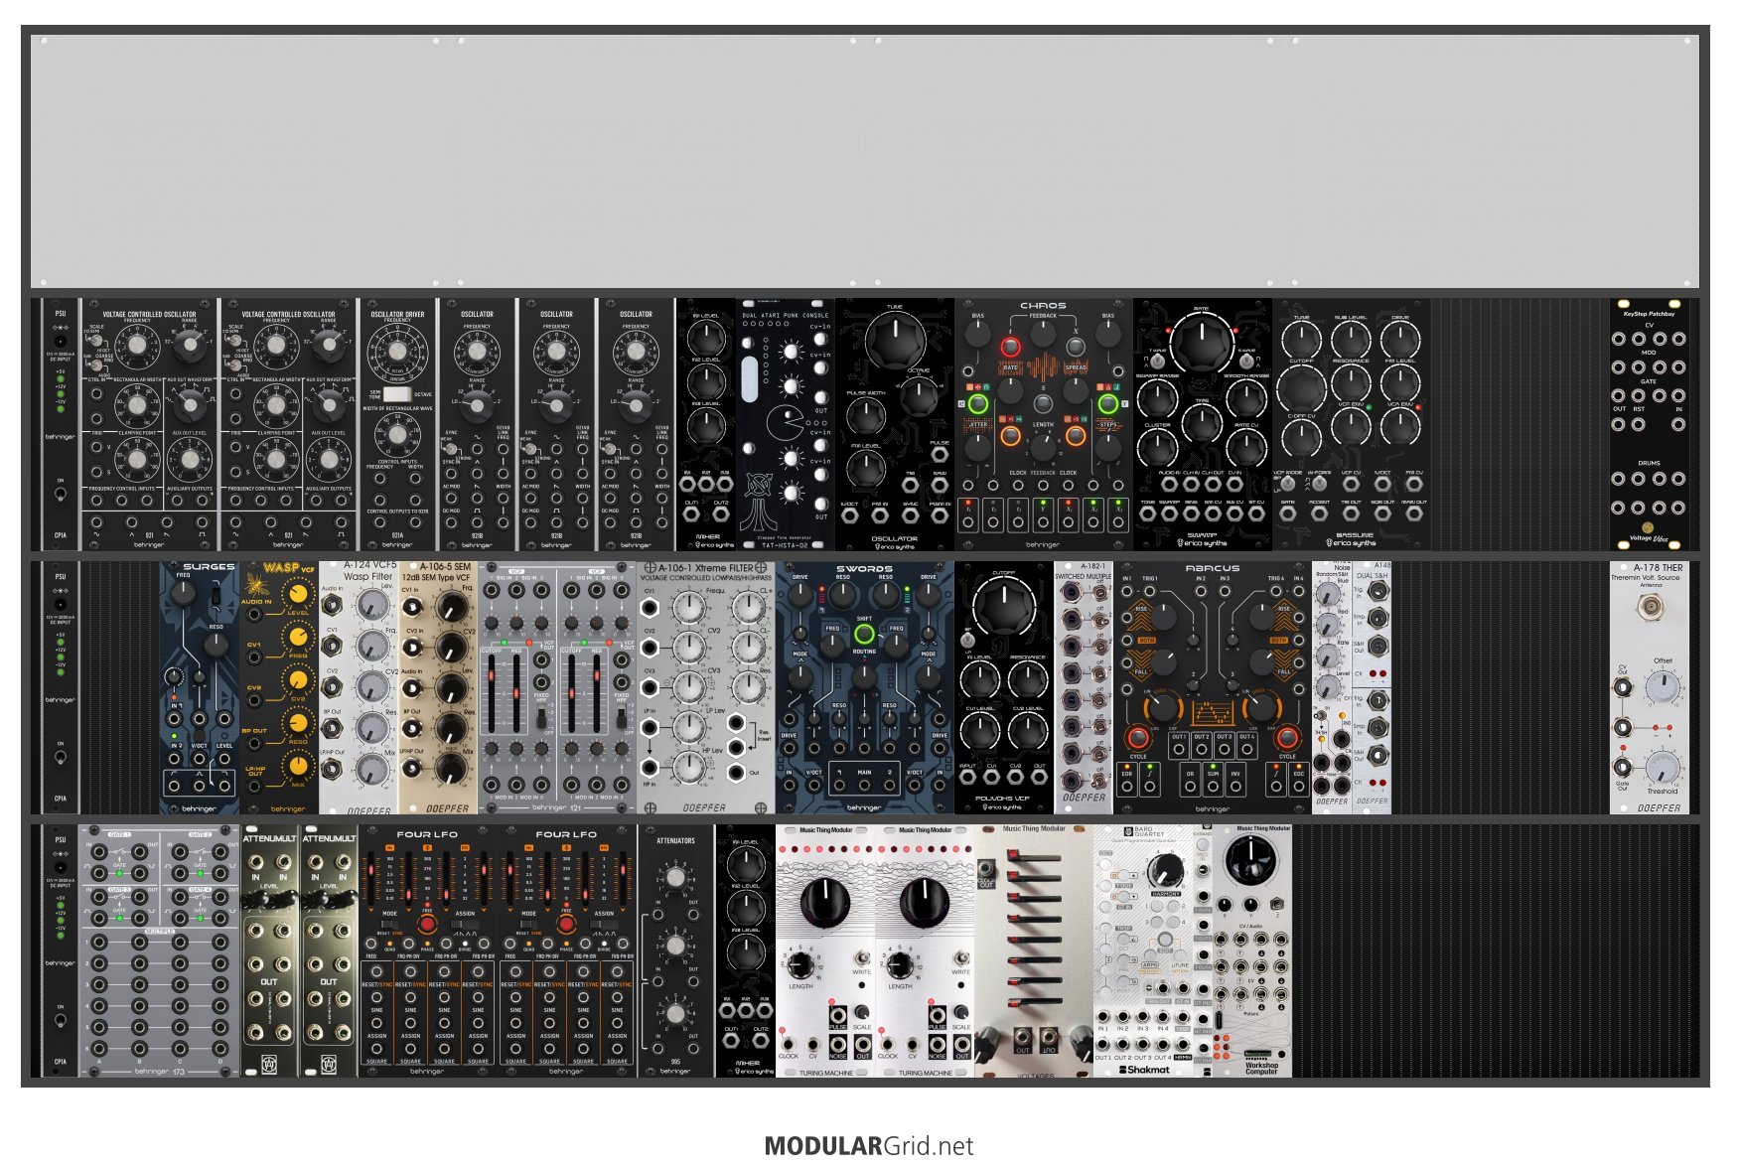Open the A-178 Theremin Volt. Source module
The image size is (1740, 1167).
pos(1649,688)
